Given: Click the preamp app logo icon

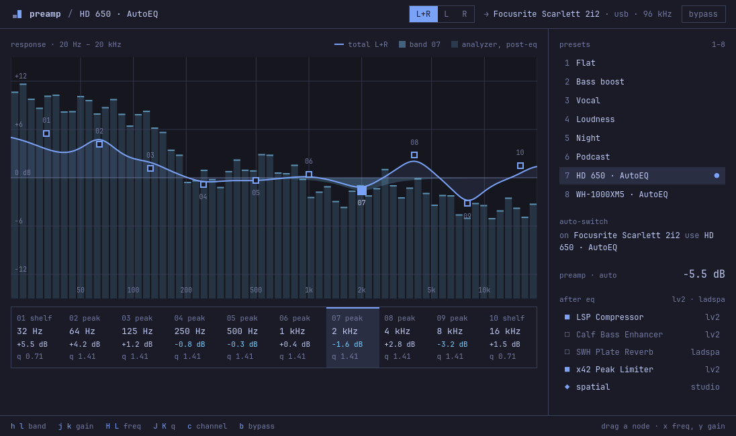Looking at the screenshot, I should [17, 14].
